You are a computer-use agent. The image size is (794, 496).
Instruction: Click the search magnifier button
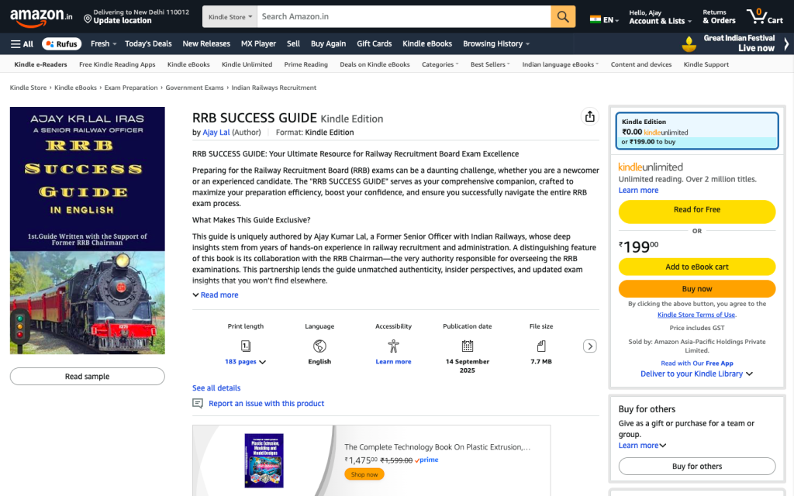coord(563,16)
